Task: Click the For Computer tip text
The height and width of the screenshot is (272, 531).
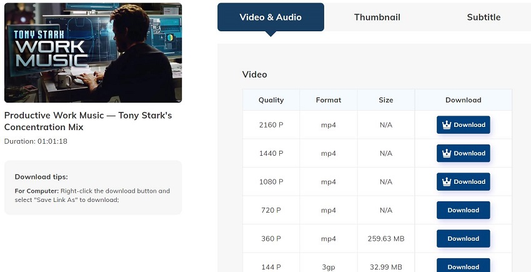Action: point(92,195)
